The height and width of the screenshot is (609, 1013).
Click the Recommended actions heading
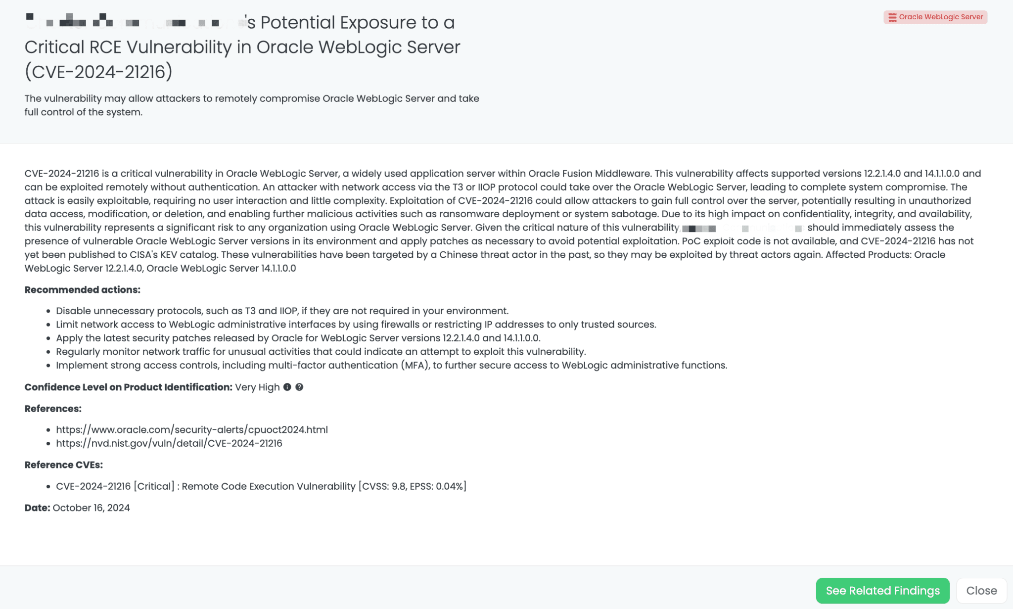tap(82, 289)
